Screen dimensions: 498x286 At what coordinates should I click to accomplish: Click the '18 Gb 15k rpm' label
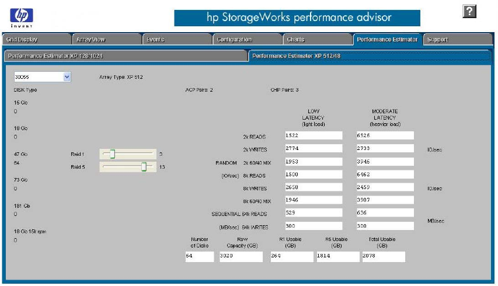(x=30, y=231)
